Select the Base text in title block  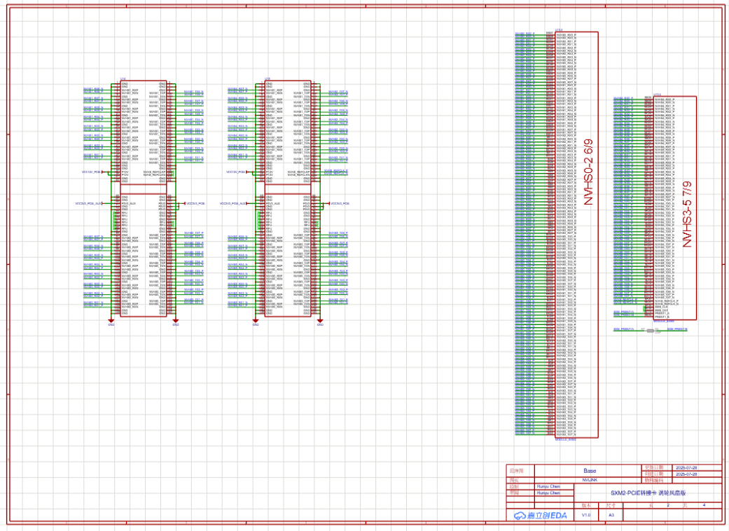[590, 471]
